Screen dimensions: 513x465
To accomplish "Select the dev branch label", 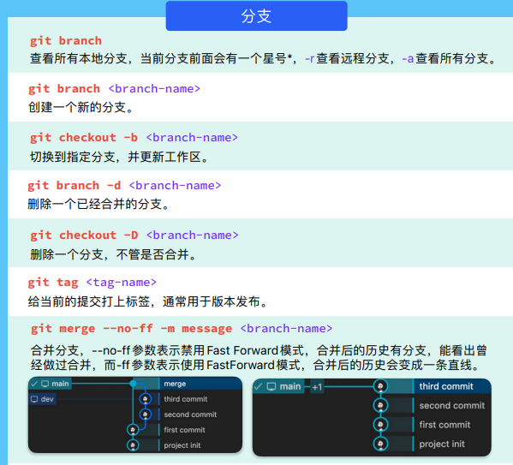I will (x=43, y=399).
